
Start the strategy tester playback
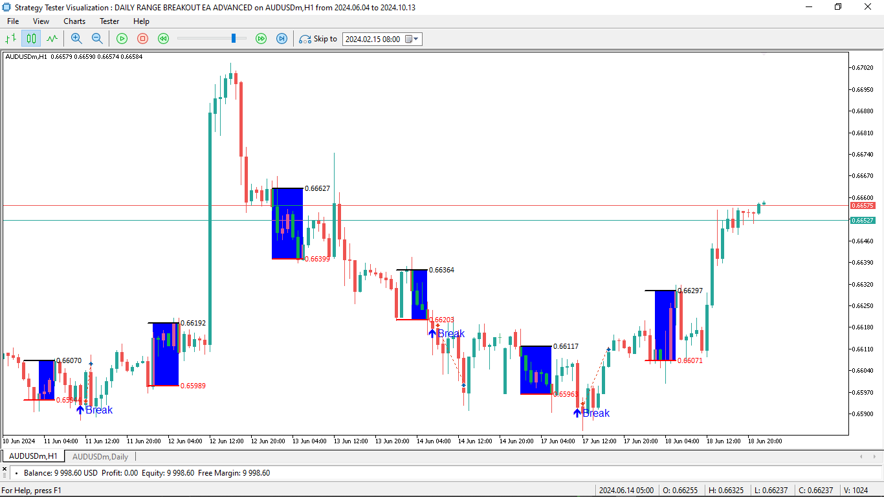click(122, 39)
